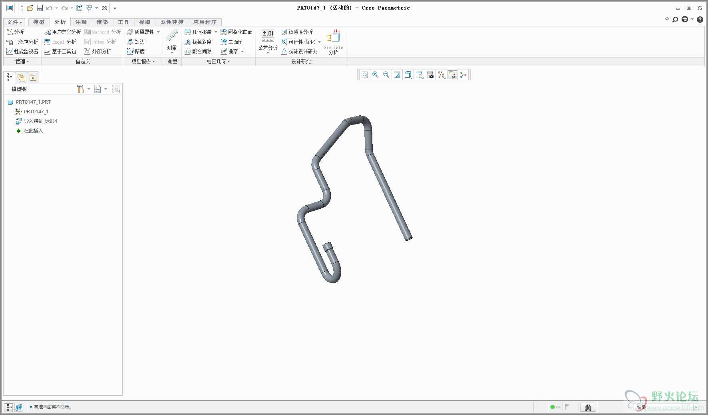Viewport: 708px width, 415px height.
Task: Open 几何报告
Action: [198, 32]
